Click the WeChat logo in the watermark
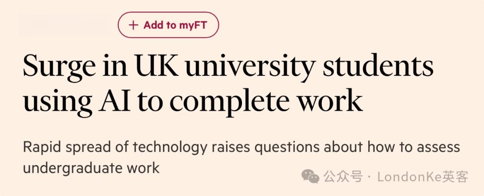The image size is (484, 196). click(x=311, y=176)
